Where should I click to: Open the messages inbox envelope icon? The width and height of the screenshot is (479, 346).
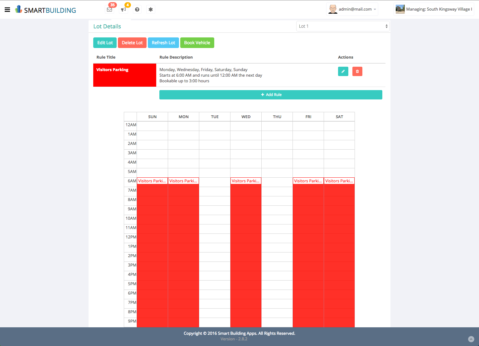click(109, 9)
